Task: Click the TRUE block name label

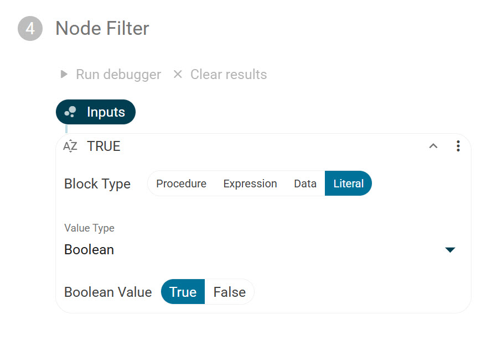Action: click(x=103, y=146)
